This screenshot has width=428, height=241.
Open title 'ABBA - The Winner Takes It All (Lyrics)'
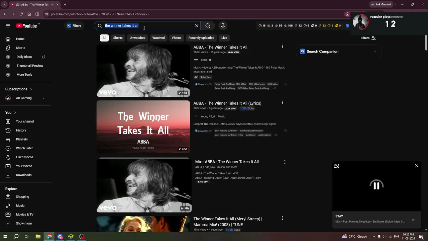pos(227,103)
